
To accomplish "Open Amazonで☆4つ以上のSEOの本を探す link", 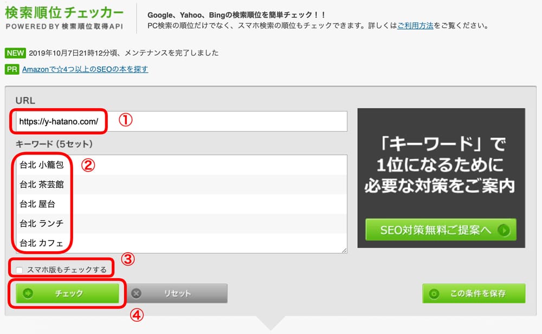I will click(85, 69).
